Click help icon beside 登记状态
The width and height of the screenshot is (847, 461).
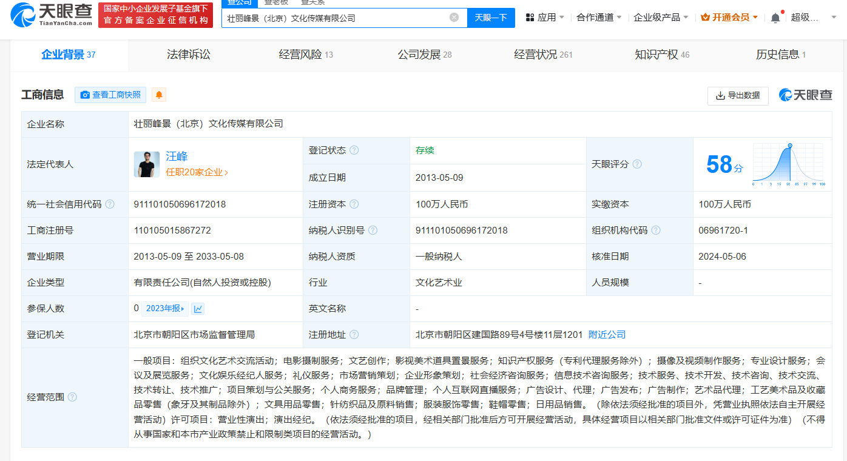354,150
